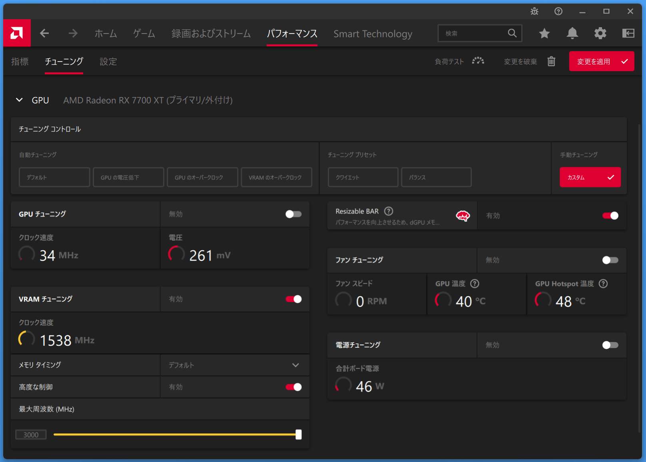Click the 3000 frequency value field
Image resolution: width=646 pixels, height=462 pixels.
(31, 434)
